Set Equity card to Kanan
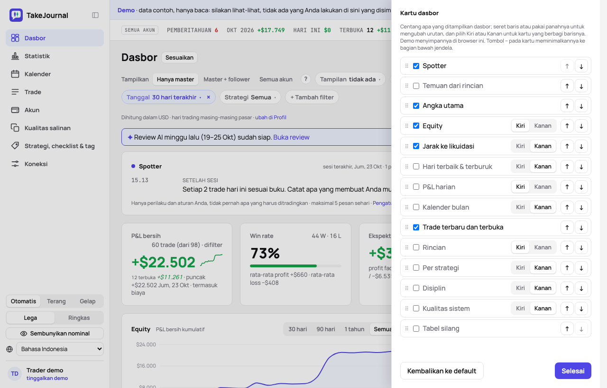607x388 pixels. (543, 126)
